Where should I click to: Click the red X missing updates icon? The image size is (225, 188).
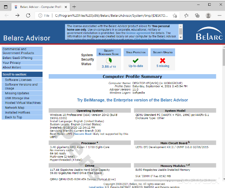coord(162,61)
